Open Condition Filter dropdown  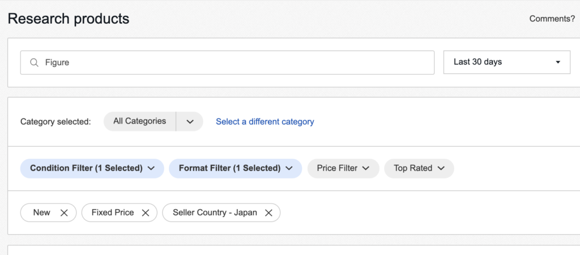pos(92,168)
